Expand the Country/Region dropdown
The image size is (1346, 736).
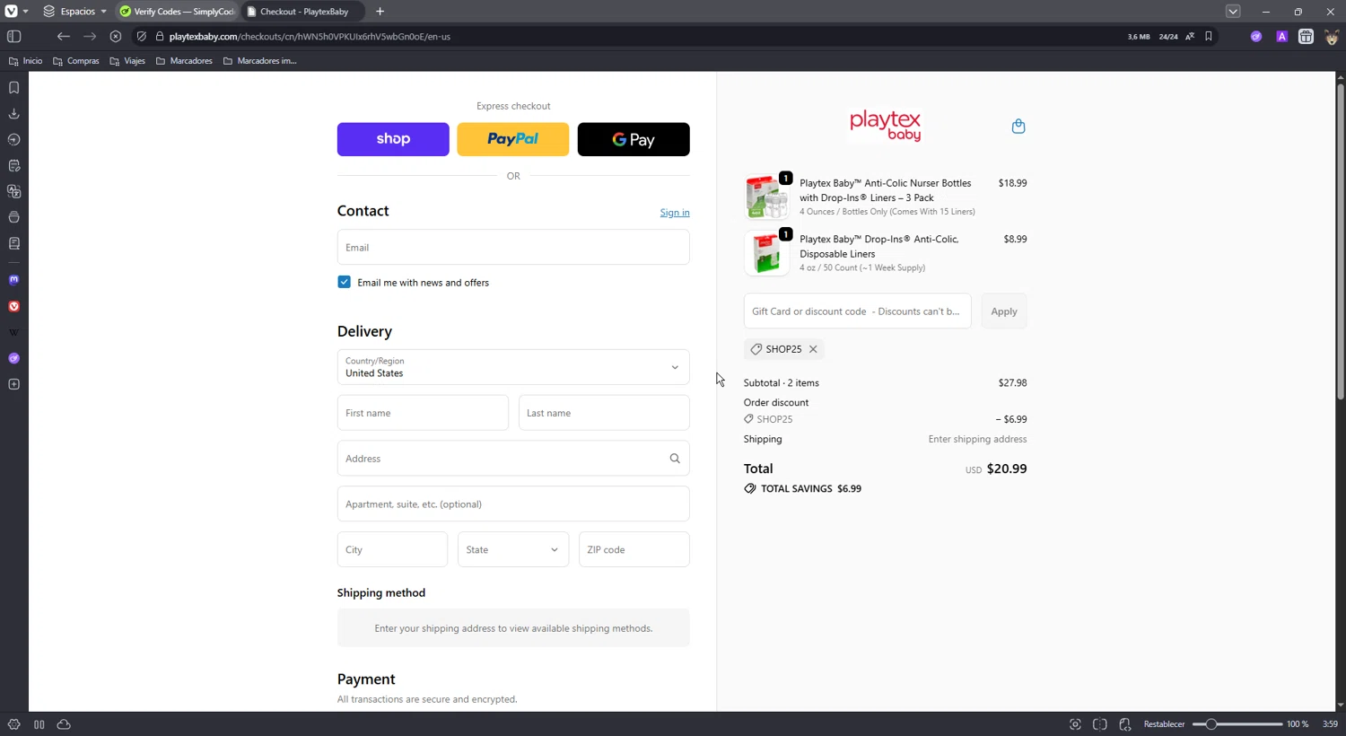click(513, 367)
